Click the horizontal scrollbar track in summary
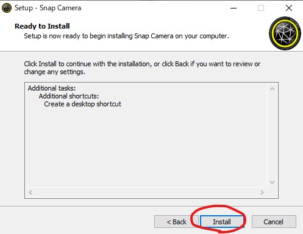 146,192
